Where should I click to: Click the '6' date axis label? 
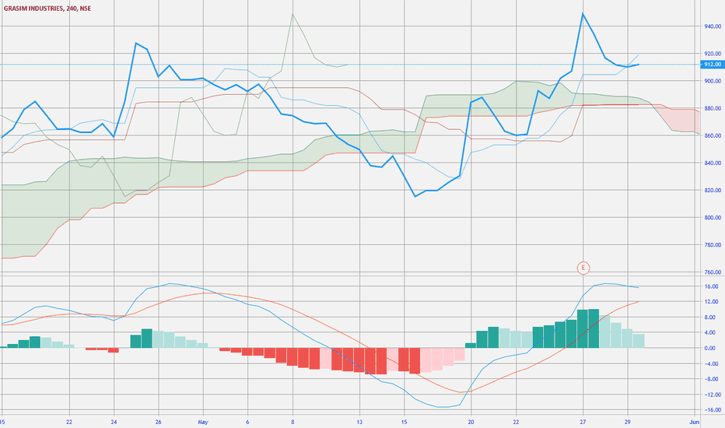tap(248, 422)
